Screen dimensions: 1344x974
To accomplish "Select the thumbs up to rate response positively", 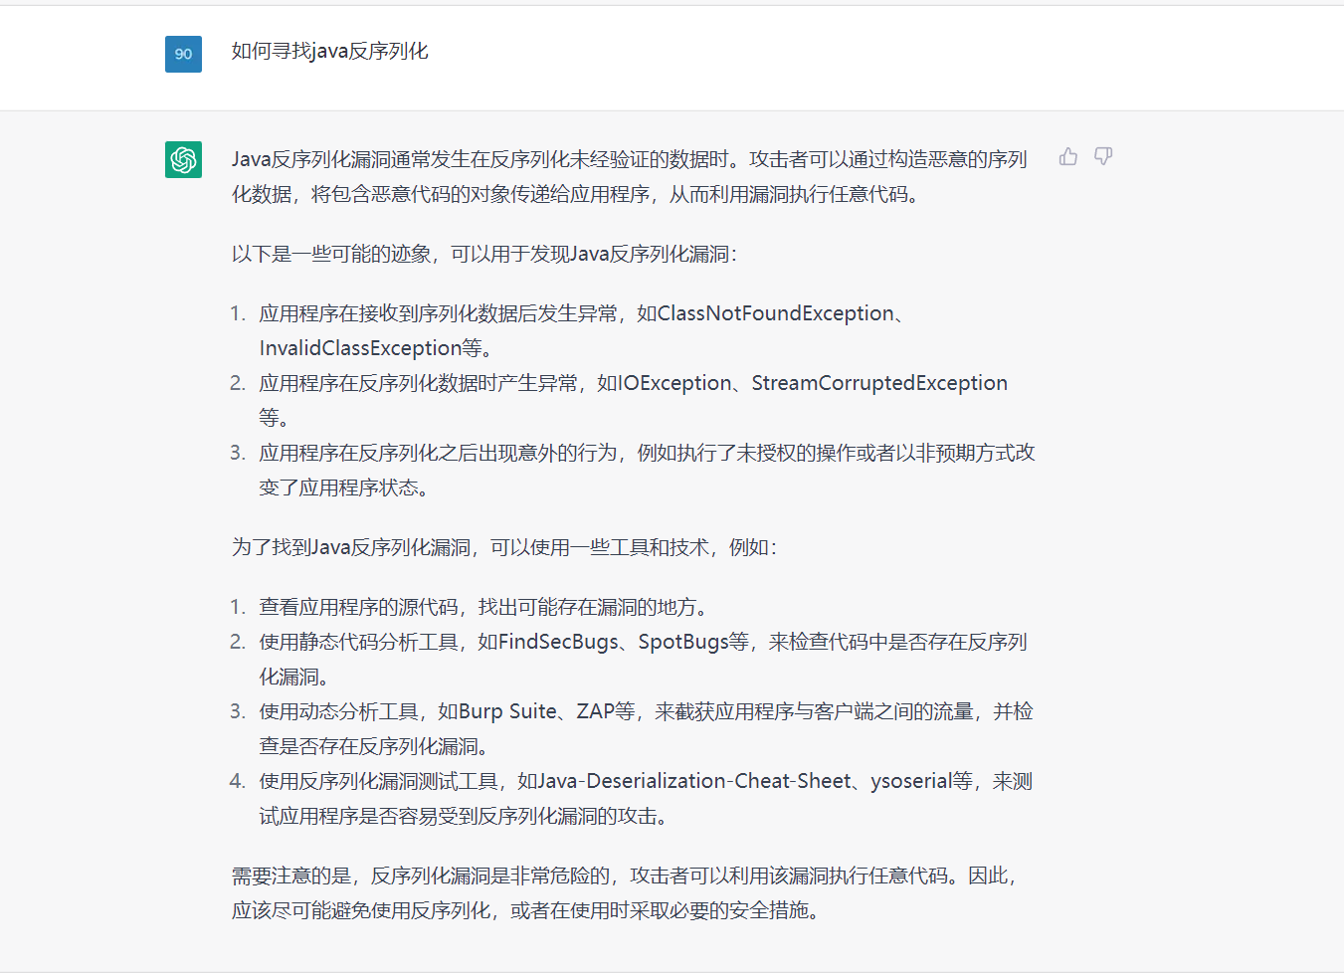I will 1067,157.
